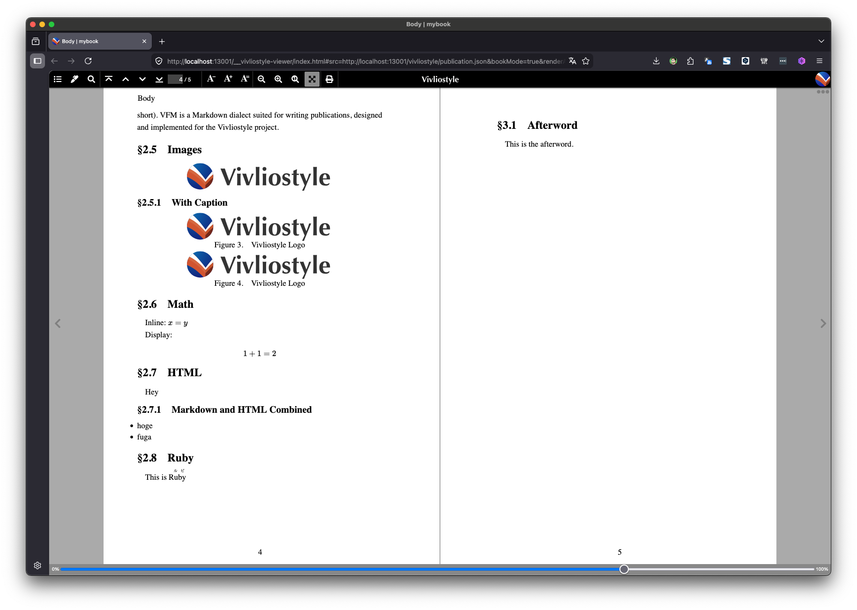Increase the text font size
The width and height of the screenshot is (857, 610).
228,79
